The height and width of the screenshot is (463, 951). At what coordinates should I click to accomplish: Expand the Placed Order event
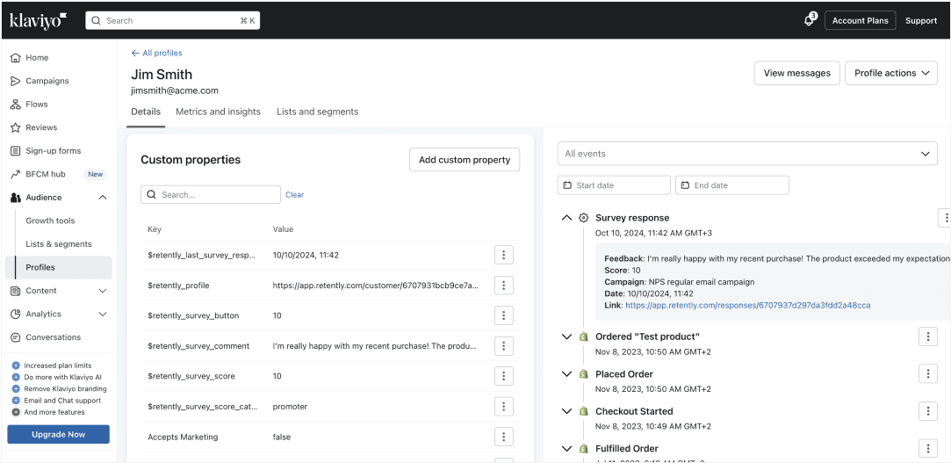[566, 373]
